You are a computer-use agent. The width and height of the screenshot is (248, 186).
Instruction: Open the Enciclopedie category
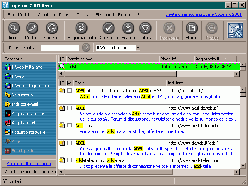19,151
